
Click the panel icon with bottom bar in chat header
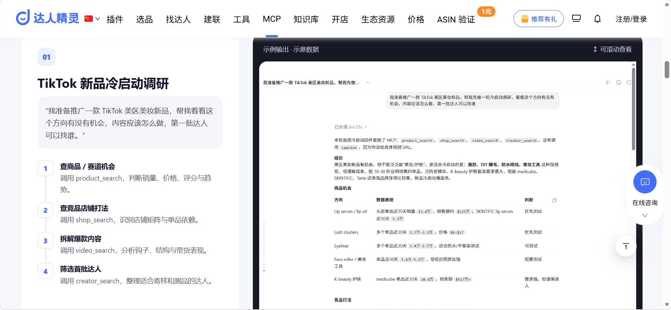[x=619, y=83]
